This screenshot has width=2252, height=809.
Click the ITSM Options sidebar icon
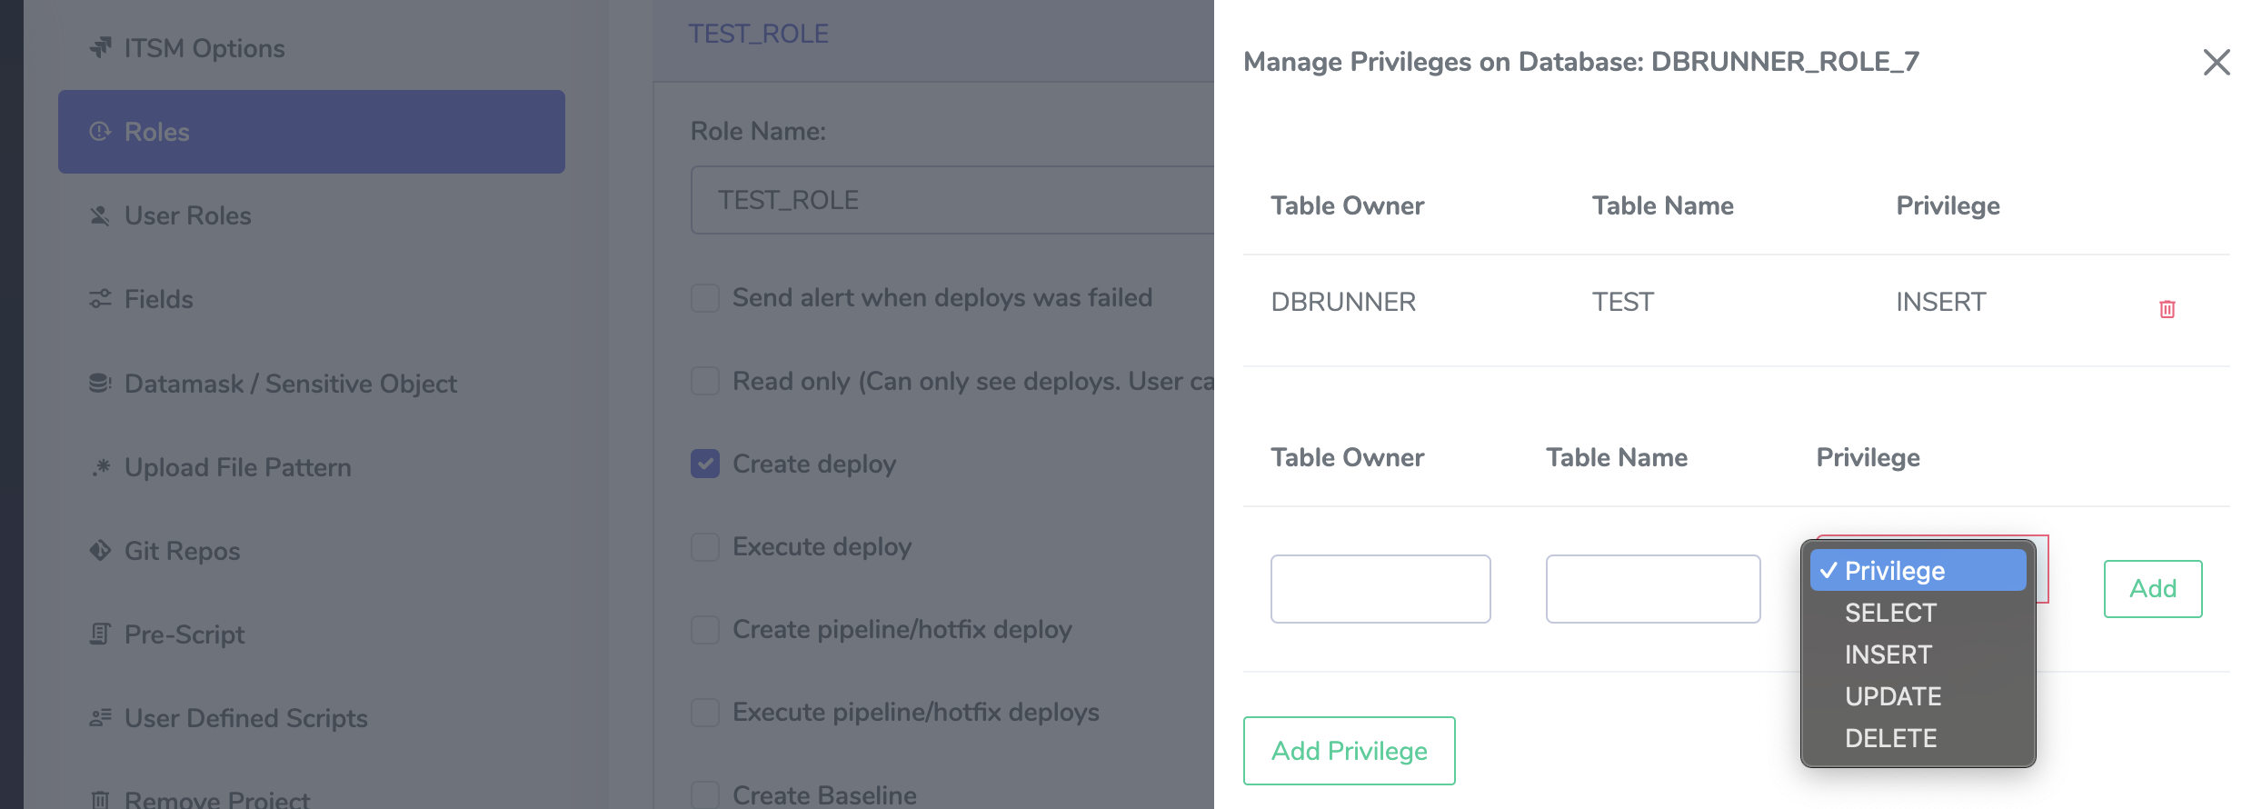coord(100,47)
